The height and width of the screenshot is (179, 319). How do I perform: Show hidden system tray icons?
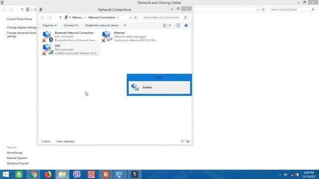point(280,175)
